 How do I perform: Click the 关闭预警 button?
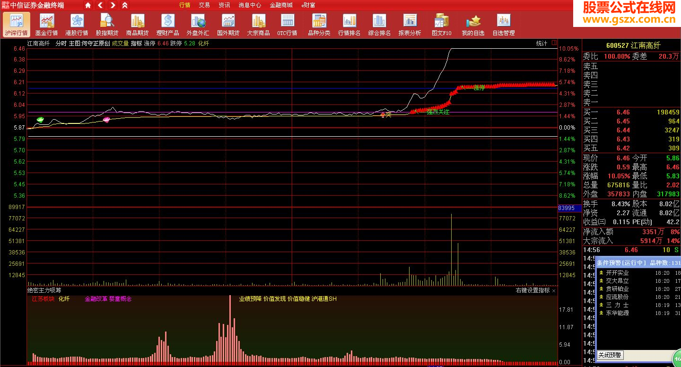(610, 355)
